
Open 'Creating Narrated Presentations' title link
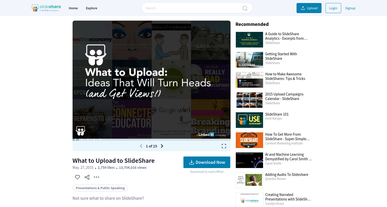(288, 197)
